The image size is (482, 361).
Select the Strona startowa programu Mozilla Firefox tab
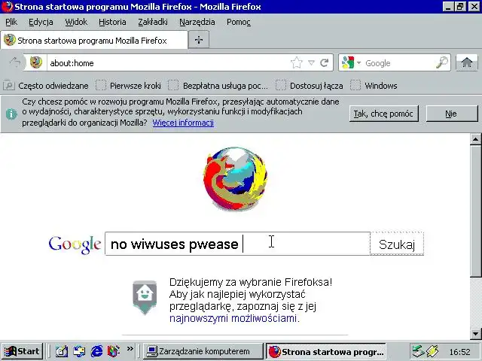click(x=94, y=40)
